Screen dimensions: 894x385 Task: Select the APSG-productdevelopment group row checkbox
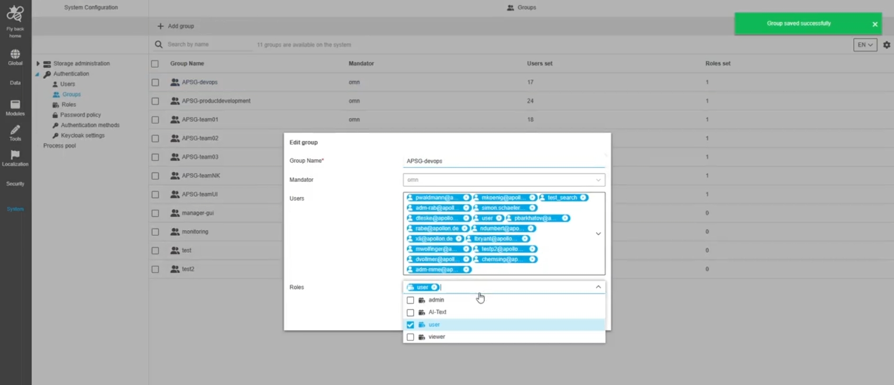coord(155,101)
